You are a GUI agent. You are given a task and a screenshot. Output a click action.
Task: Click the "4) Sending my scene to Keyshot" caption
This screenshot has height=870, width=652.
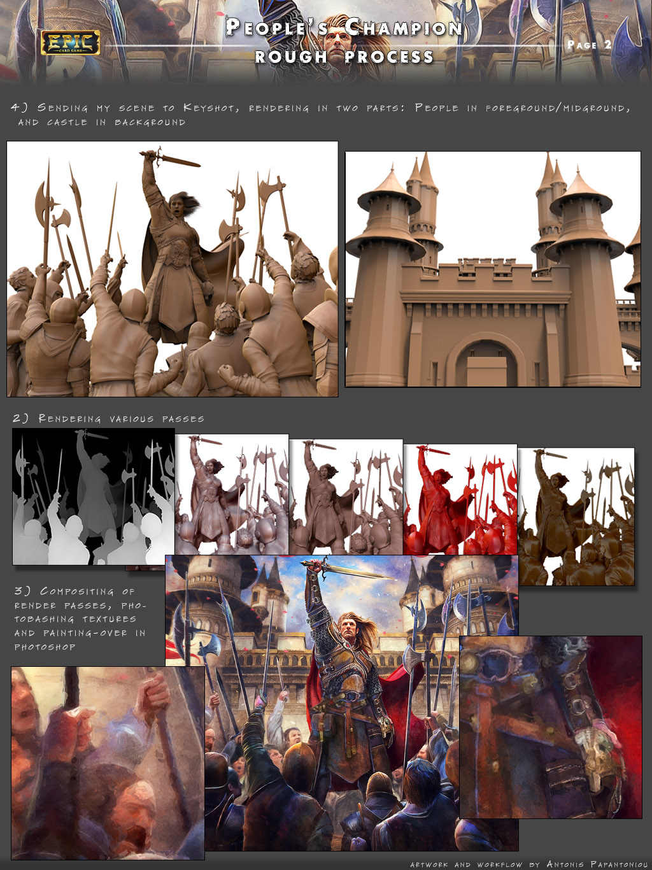321,115
